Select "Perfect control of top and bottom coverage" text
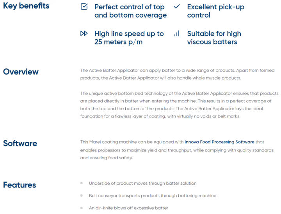 130,11
